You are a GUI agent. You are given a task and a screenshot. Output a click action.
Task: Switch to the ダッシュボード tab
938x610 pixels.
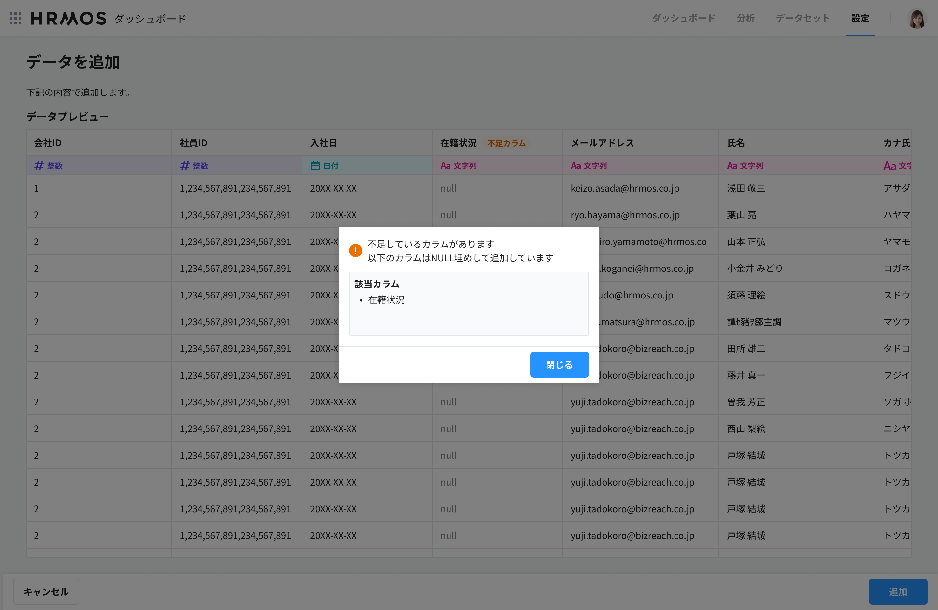coord(683,18)
